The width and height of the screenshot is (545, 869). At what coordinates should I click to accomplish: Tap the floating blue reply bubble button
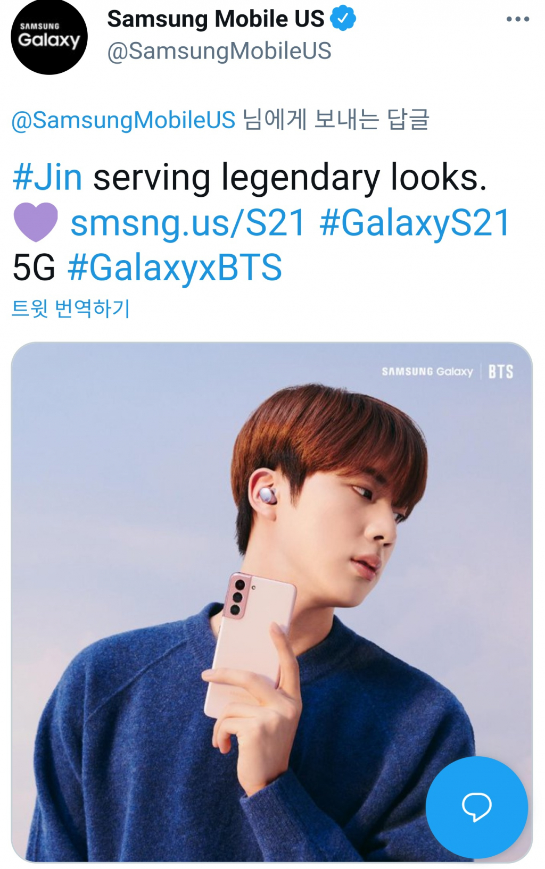(x=476, y=807)
